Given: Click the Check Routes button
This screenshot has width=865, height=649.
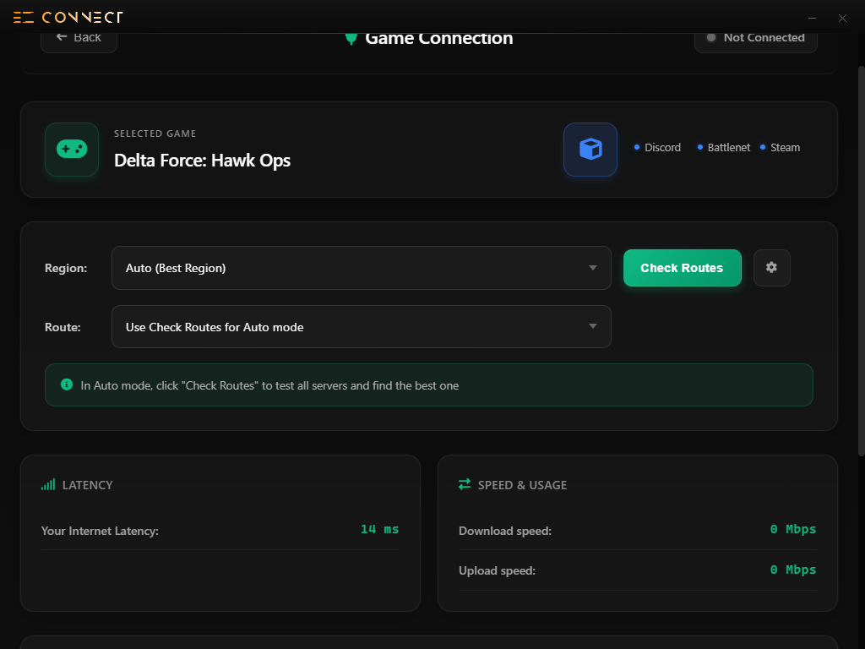Looking at the screenshot, I should point(683,268).
